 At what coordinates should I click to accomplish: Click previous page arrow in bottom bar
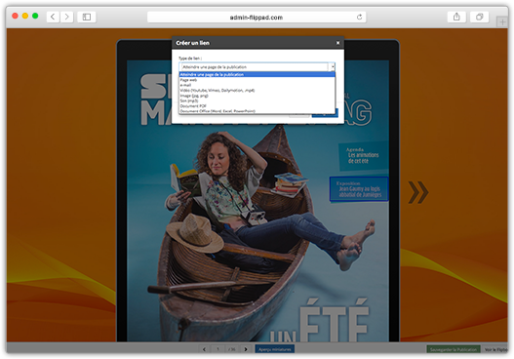click(204, 349)
